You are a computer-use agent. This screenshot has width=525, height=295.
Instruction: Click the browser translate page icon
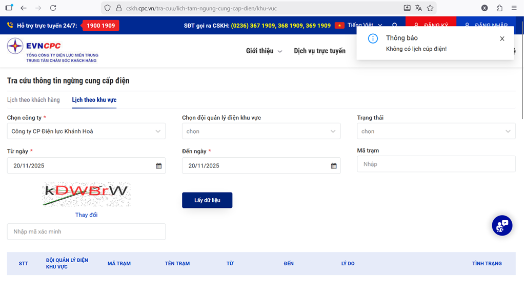click(418, 8)
